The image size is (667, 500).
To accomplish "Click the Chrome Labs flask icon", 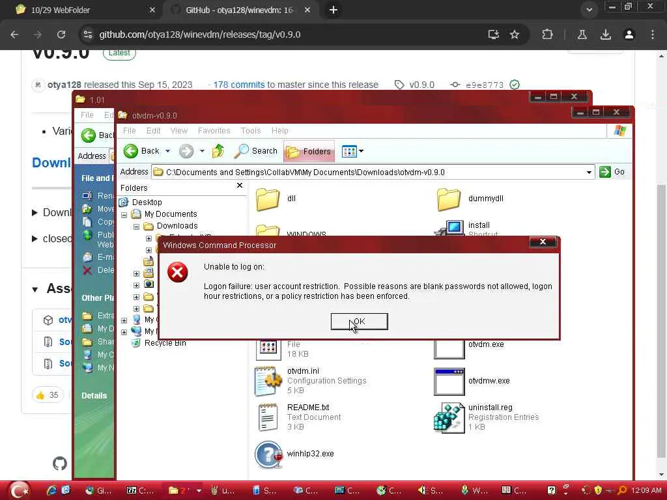I will [582, 35].
